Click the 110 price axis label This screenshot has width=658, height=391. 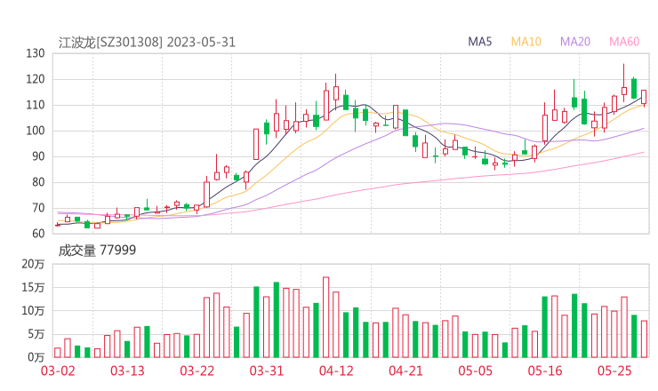click(x=36, y=105)
